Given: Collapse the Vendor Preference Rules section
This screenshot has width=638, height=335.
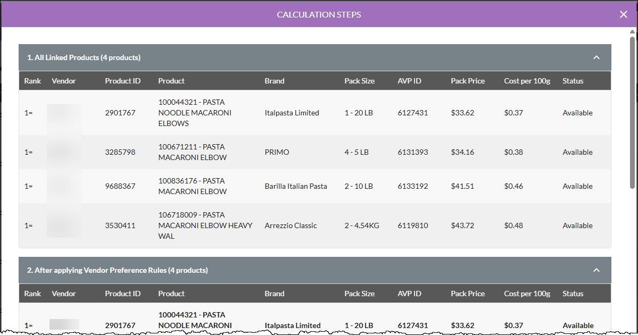Looking at the screenshot, I should (x=596, y=270).
